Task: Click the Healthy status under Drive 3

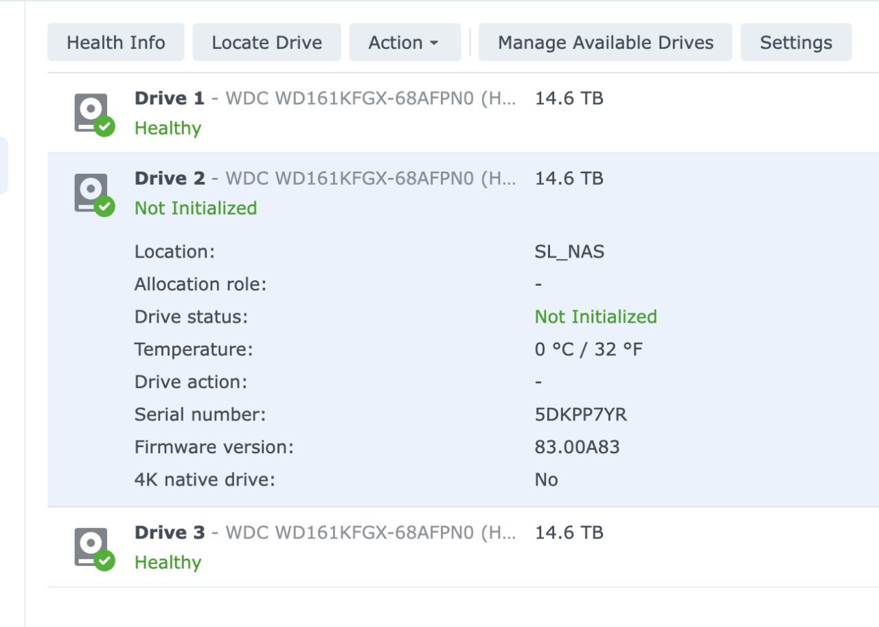Action: pyautogui.click(x=168, y=562)
